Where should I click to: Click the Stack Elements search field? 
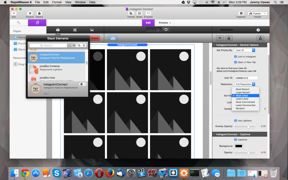(x=48, y=45)
